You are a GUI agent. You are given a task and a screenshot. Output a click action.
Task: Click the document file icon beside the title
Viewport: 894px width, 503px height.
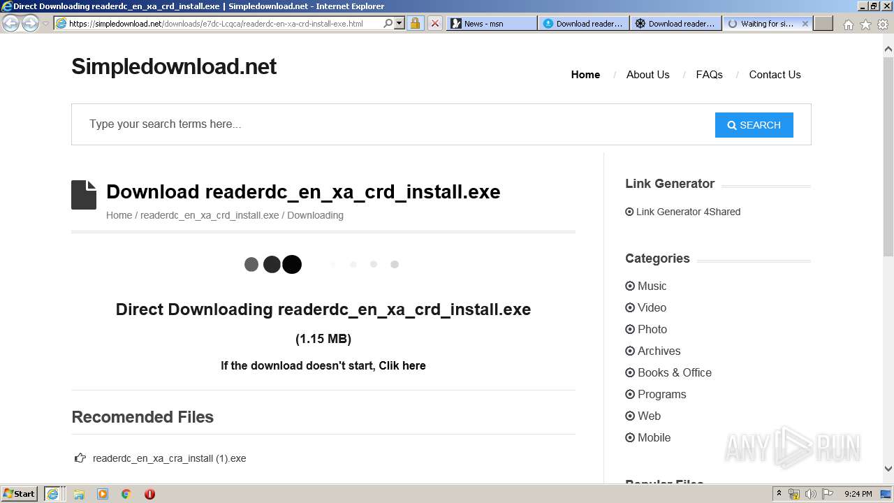pos(84,195)
